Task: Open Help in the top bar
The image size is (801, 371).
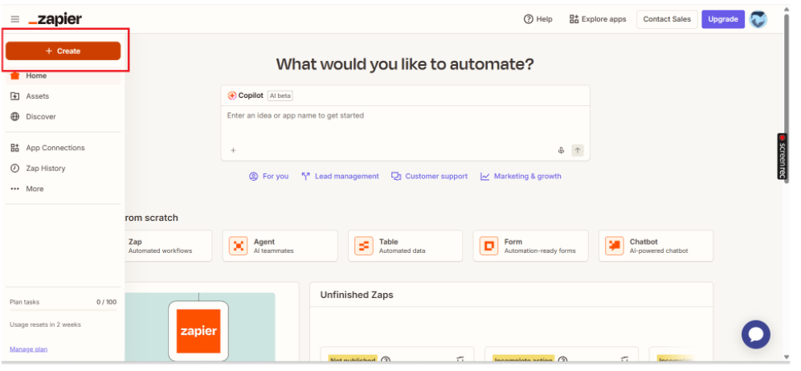Action: [537, 19]
